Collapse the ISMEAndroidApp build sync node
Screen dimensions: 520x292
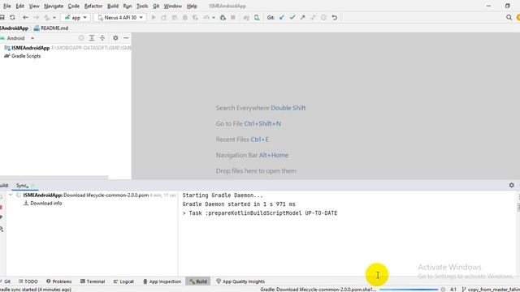11,195
